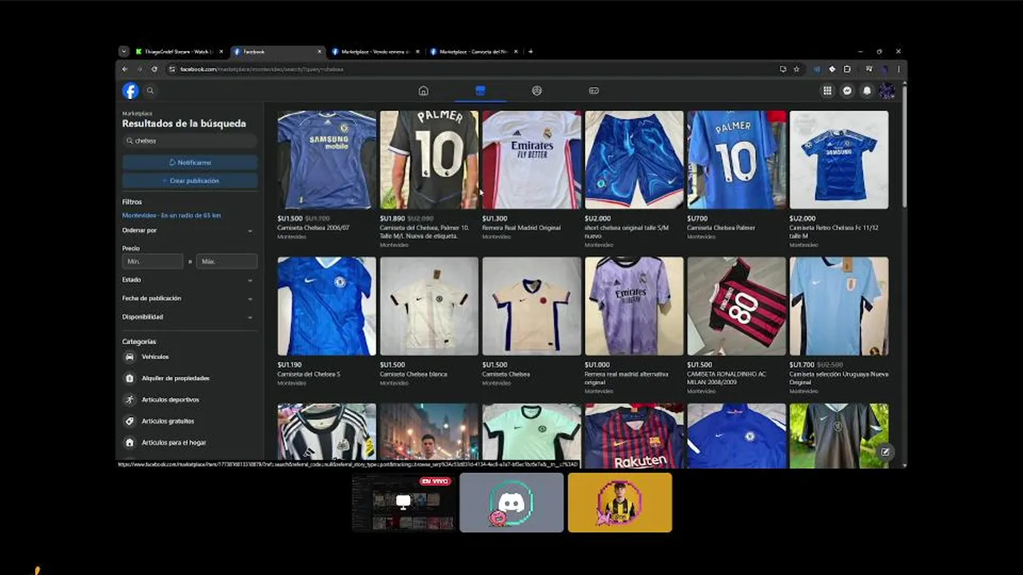1023x575 pixels.
Task: Open Camiseta Retro Chelsea 11/12 listing
Action: [x=839, y=160]
